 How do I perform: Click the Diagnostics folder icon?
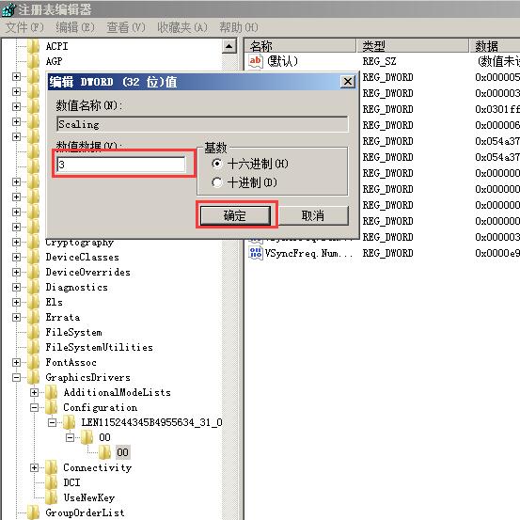(33, 287)
